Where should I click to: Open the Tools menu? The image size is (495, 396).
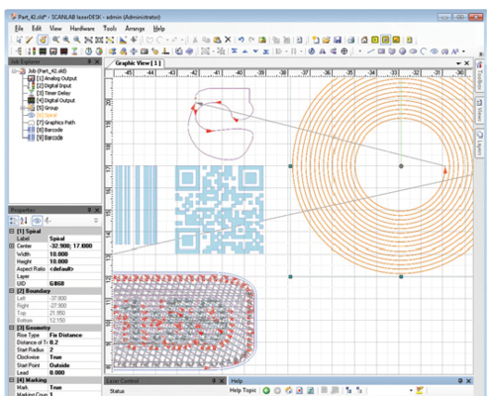110,29
